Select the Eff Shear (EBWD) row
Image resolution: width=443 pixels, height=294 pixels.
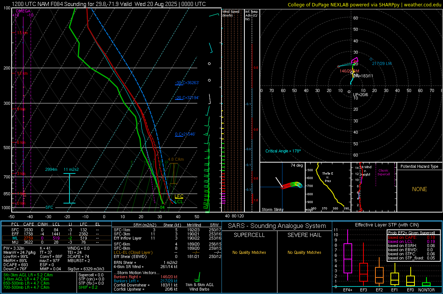click(x=167, y=256)
